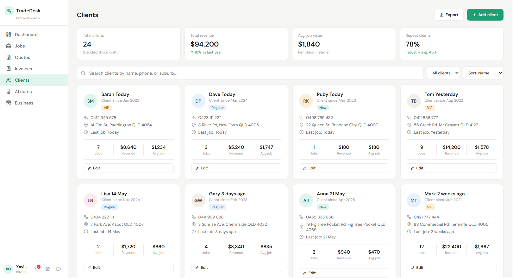Click location pin beside 22 Queen St address
The height and width of the screenshot is (278, 513).
301,125
